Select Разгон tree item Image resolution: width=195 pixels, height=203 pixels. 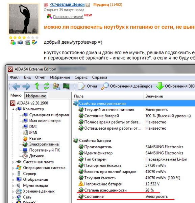35,138
